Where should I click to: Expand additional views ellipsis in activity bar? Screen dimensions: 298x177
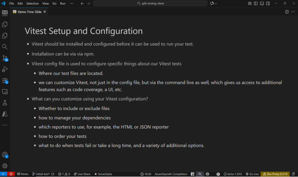point(5,125)
